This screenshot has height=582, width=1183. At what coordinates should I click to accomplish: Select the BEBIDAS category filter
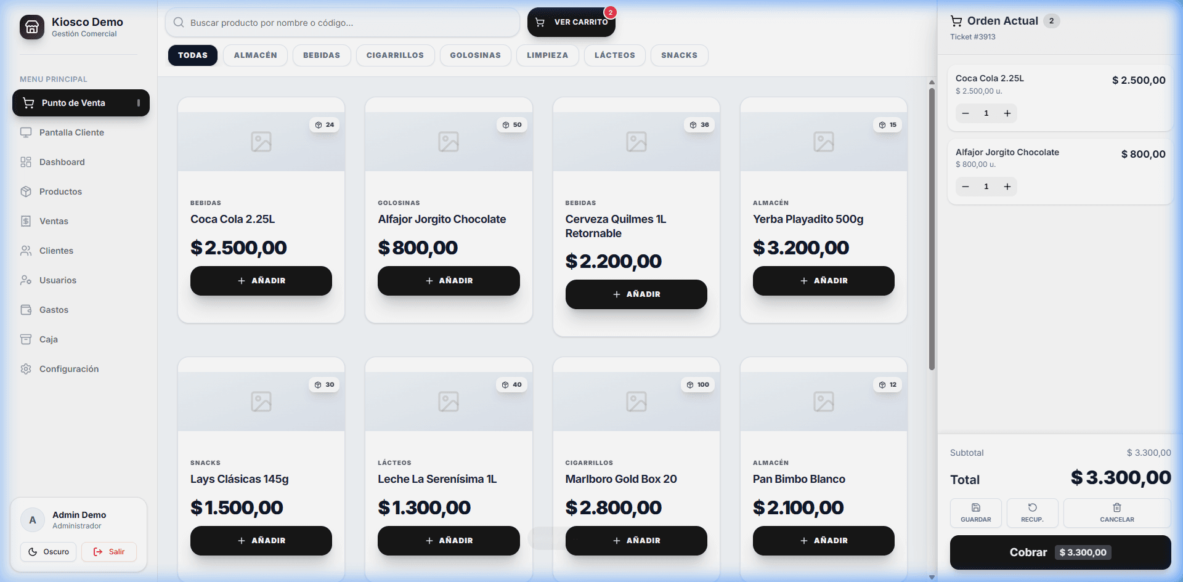[x=321, y=55]
